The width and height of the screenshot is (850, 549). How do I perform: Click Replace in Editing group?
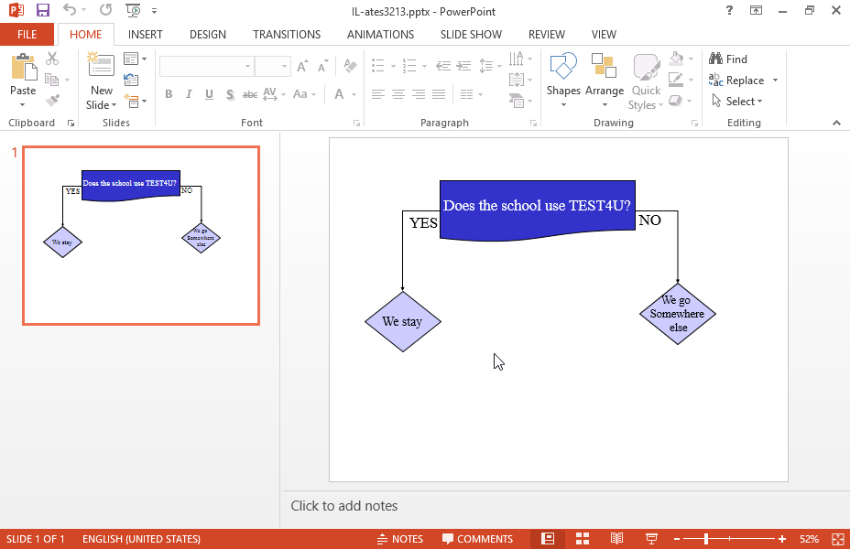[x=736, y=81]
